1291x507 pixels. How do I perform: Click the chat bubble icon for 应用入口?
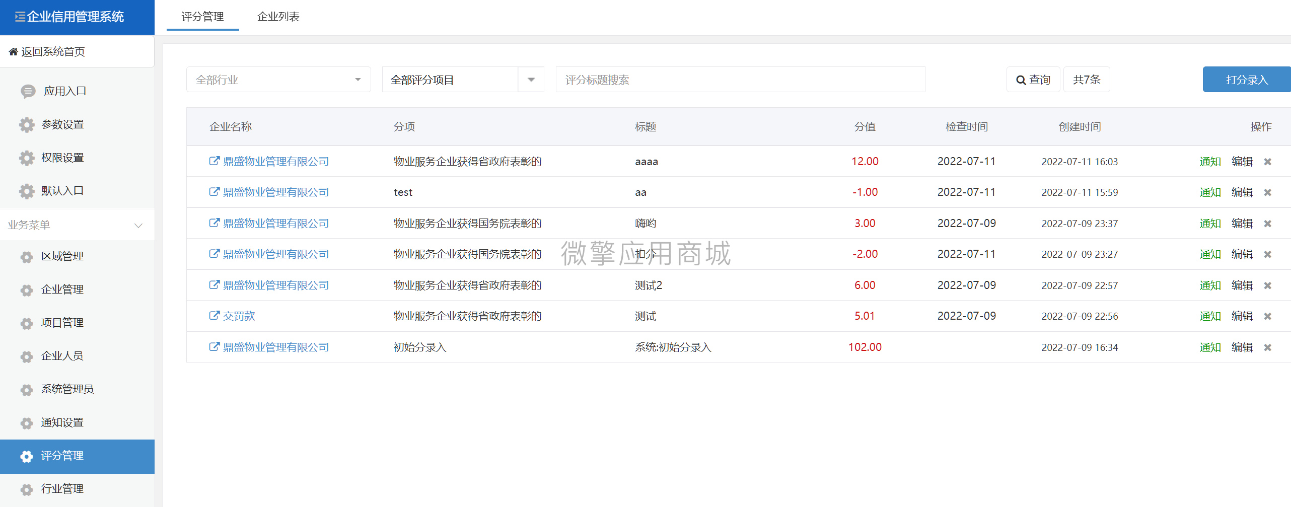pyautogui.click(x=28, y=91)
